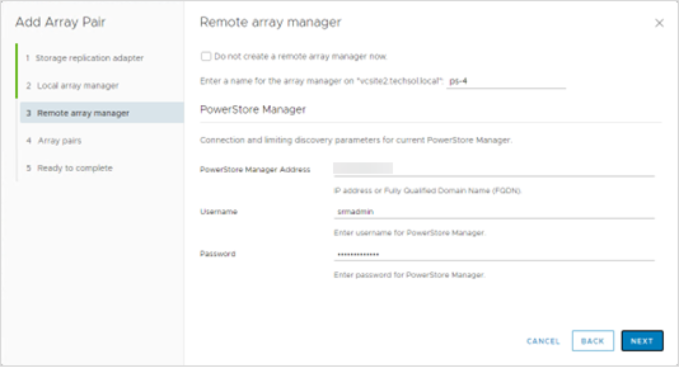Click the 'Password' field label

click(x=218, y=254)
